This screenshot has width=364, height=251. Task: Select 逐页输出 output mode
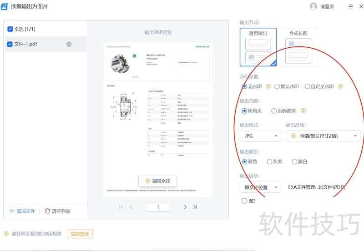pos(258,47)
